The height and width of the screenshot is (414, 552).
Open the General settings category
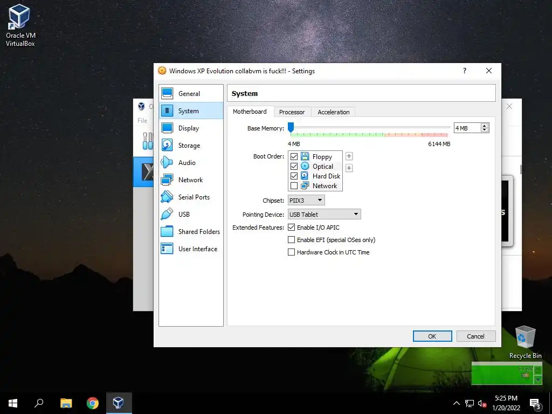191,94
